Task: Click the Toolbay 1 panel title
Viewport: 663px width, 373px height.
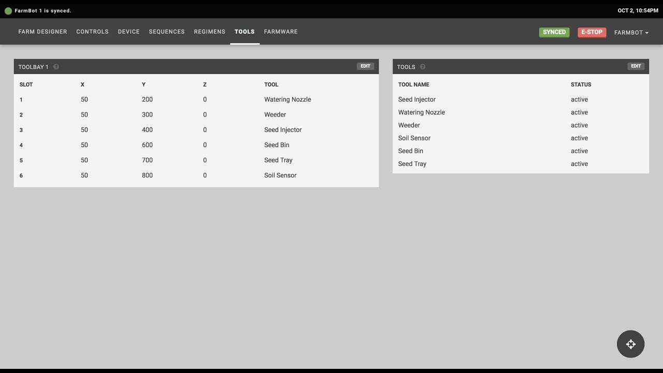Action: [33, 67]
